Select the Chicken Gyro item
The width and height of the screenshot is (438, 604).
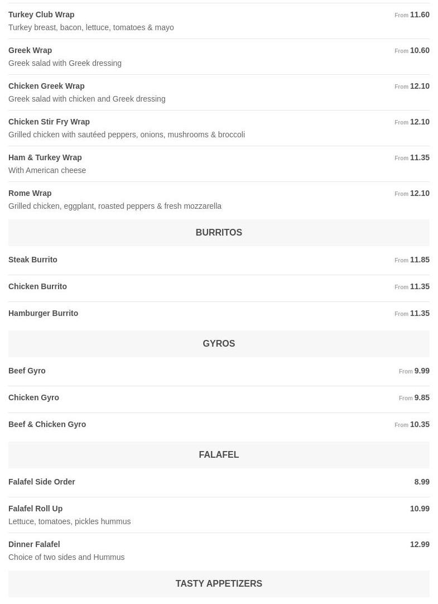(x=33, y=397)
